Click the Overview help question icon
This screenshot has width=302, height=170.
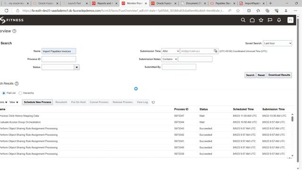(x=14, y=31)
